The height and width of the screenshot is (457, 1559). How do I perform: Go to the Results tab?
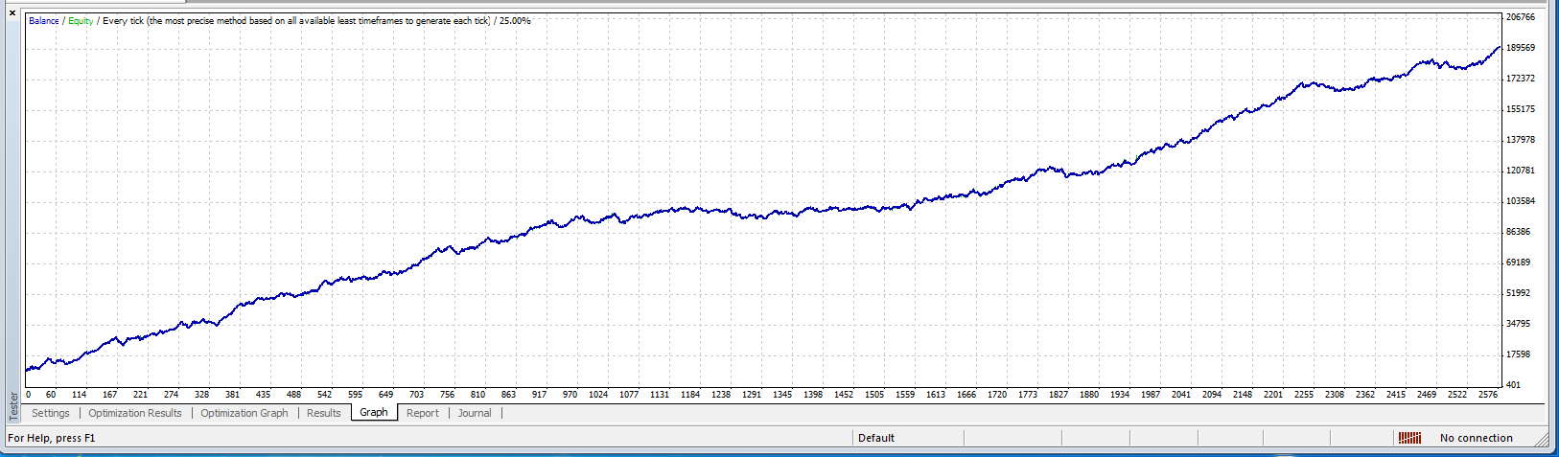coord(323,413)
